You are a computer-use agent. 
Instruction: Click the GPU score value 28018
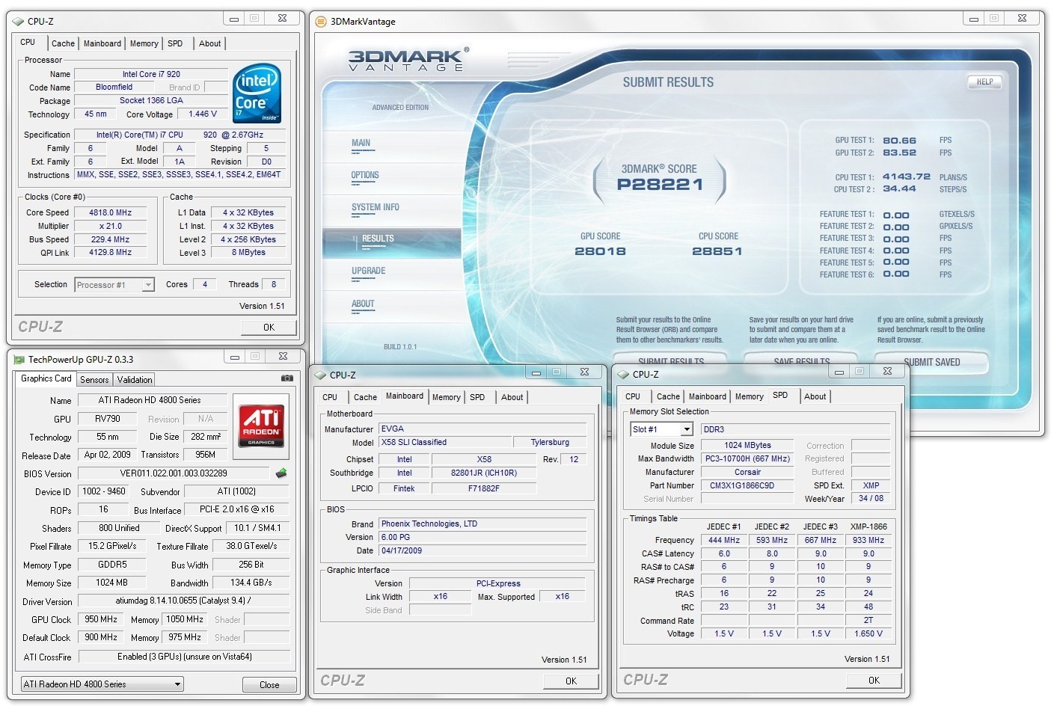[x=600, y=251]
